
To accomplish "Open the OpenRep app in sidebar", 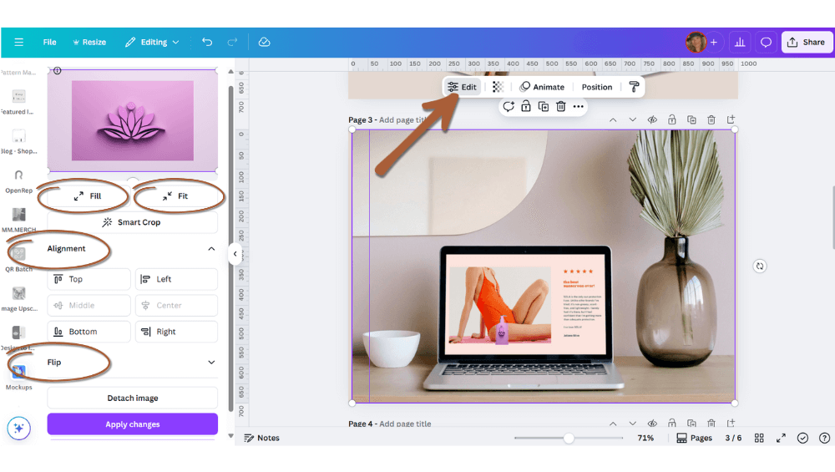I will [x=18, y=180].
